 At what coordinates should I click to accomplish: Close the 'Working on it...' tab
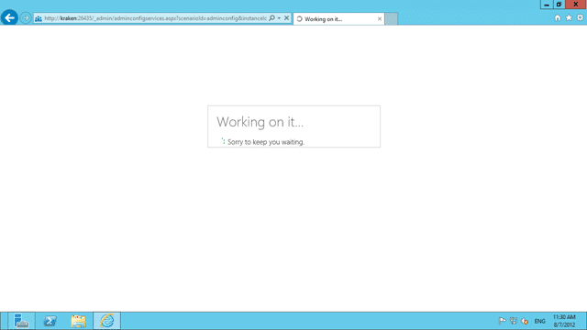(x=380, y=18)
